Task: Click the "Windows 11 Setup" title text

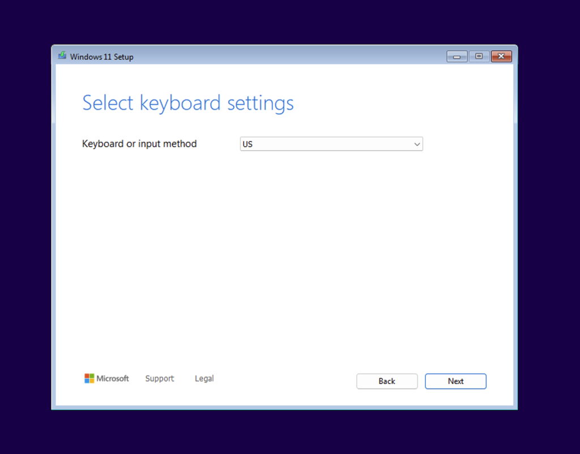Action: click(101, 57)
